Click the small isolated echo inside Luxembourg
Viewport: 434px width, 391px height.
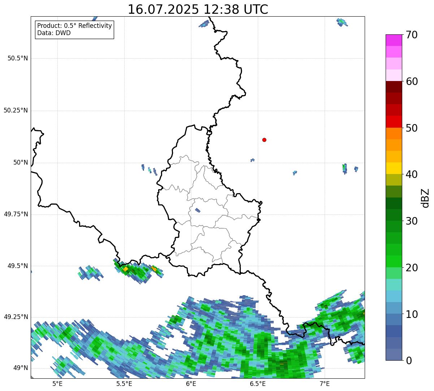click(x=198, y=210)
